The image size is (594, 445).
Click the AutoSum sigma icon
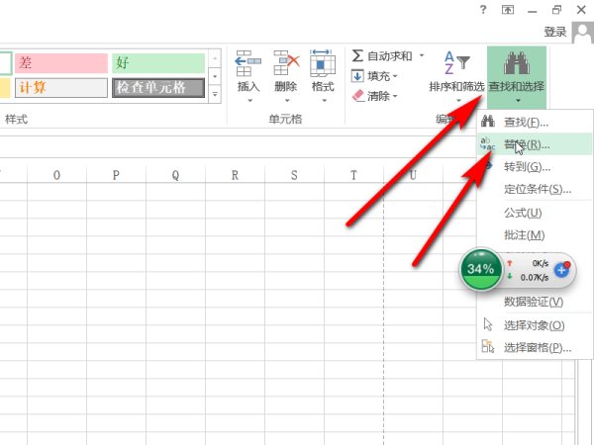tap(357, 55)
